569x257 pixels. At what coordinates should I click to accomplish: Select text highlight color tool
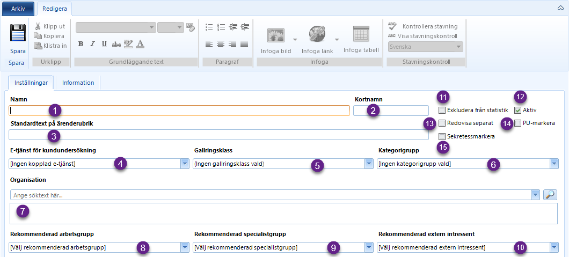[x=128, y=44]
